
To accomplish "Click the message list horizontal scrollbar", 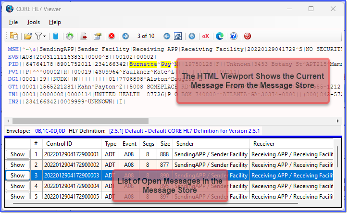I will (x=155, y=203).
